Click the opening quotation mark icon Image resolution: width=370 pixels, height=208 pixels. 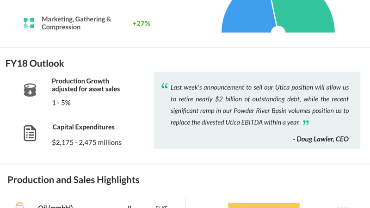coord(165,86)
